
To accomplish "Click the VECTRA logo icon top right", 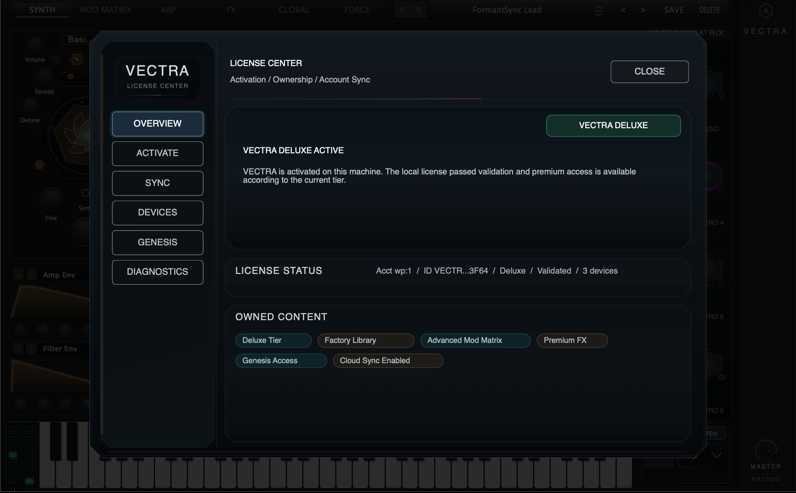I will (766, 11).
